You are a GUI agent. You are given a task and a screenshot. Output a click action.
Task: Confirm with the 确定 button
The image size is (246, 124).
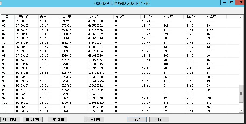[x=137, y=119]
